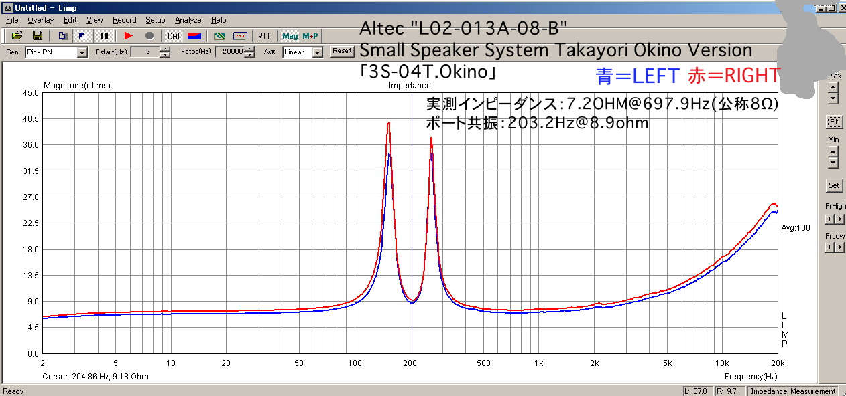Click the FrLow left arrow

tap(829, 248)
